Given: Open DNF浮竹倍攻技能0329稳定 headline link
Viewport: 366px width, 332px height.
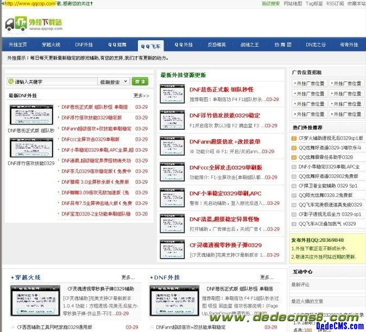Looking at the screenshot, I should (x=224, y=115).
